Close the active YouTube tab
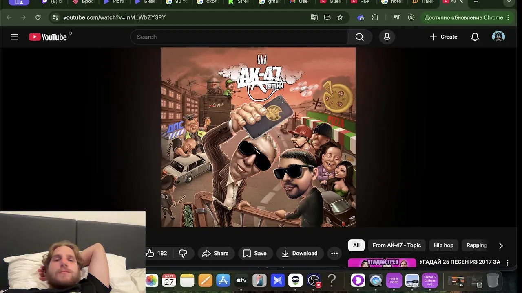522x293 pixels. [x=461, y=2]
